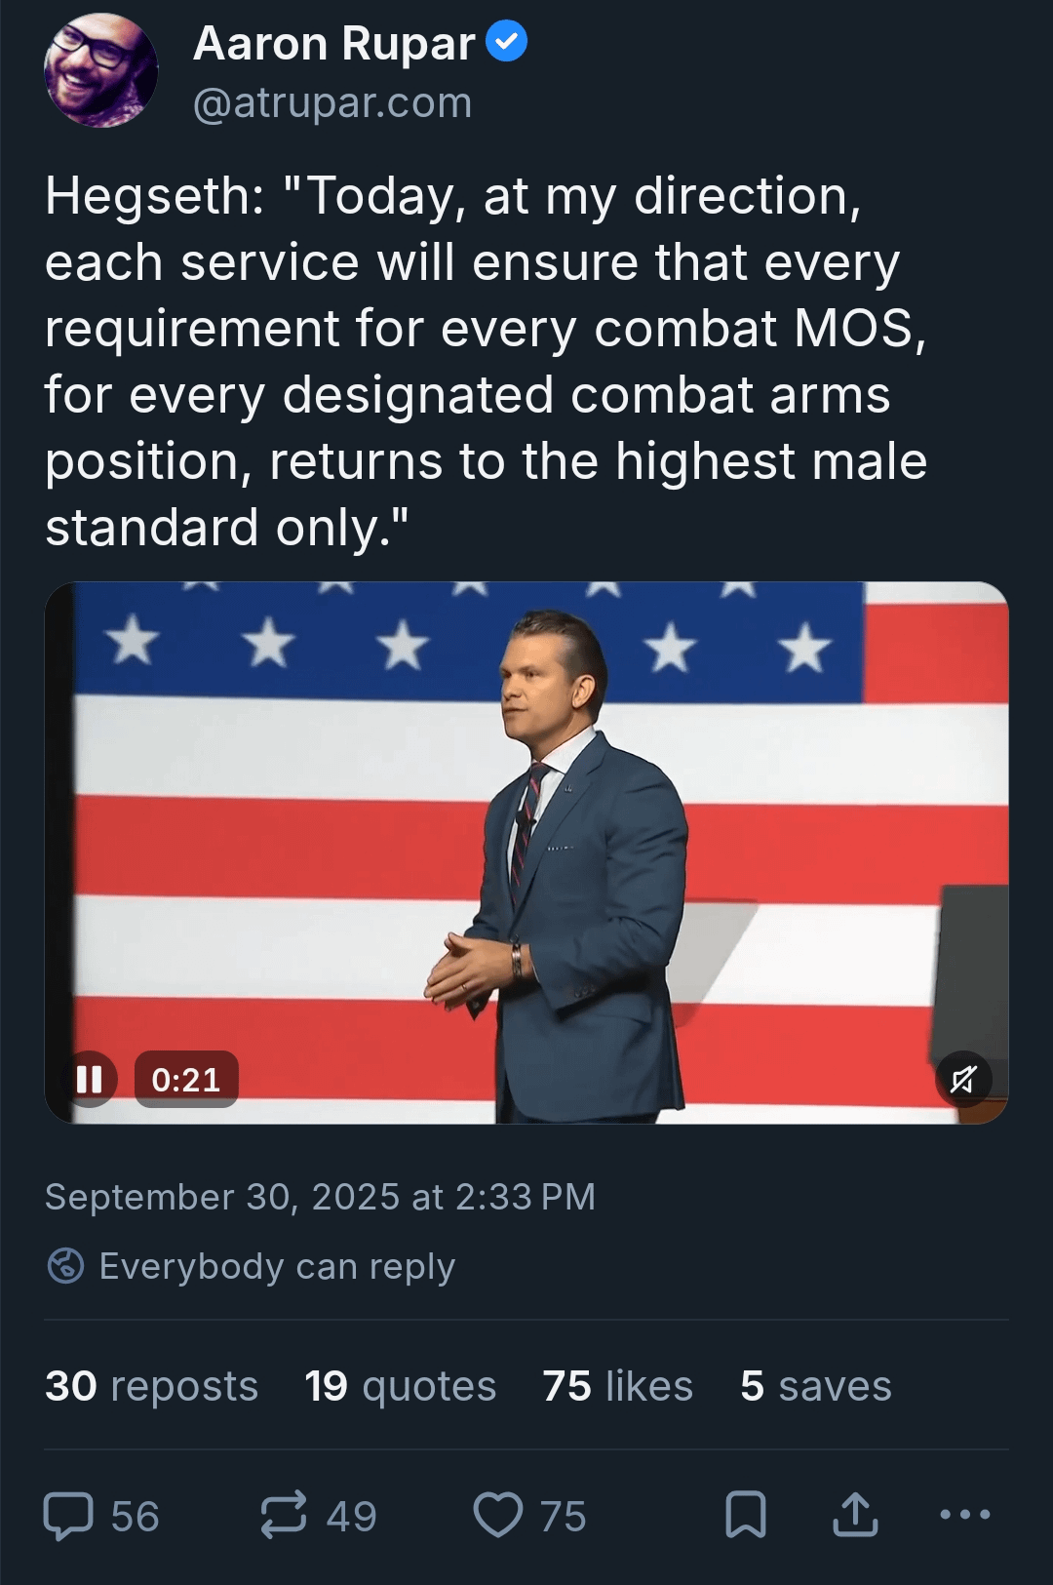Tap the reply speech bubble icon
1053x1585 pixels.
[x=68, y=1516]
